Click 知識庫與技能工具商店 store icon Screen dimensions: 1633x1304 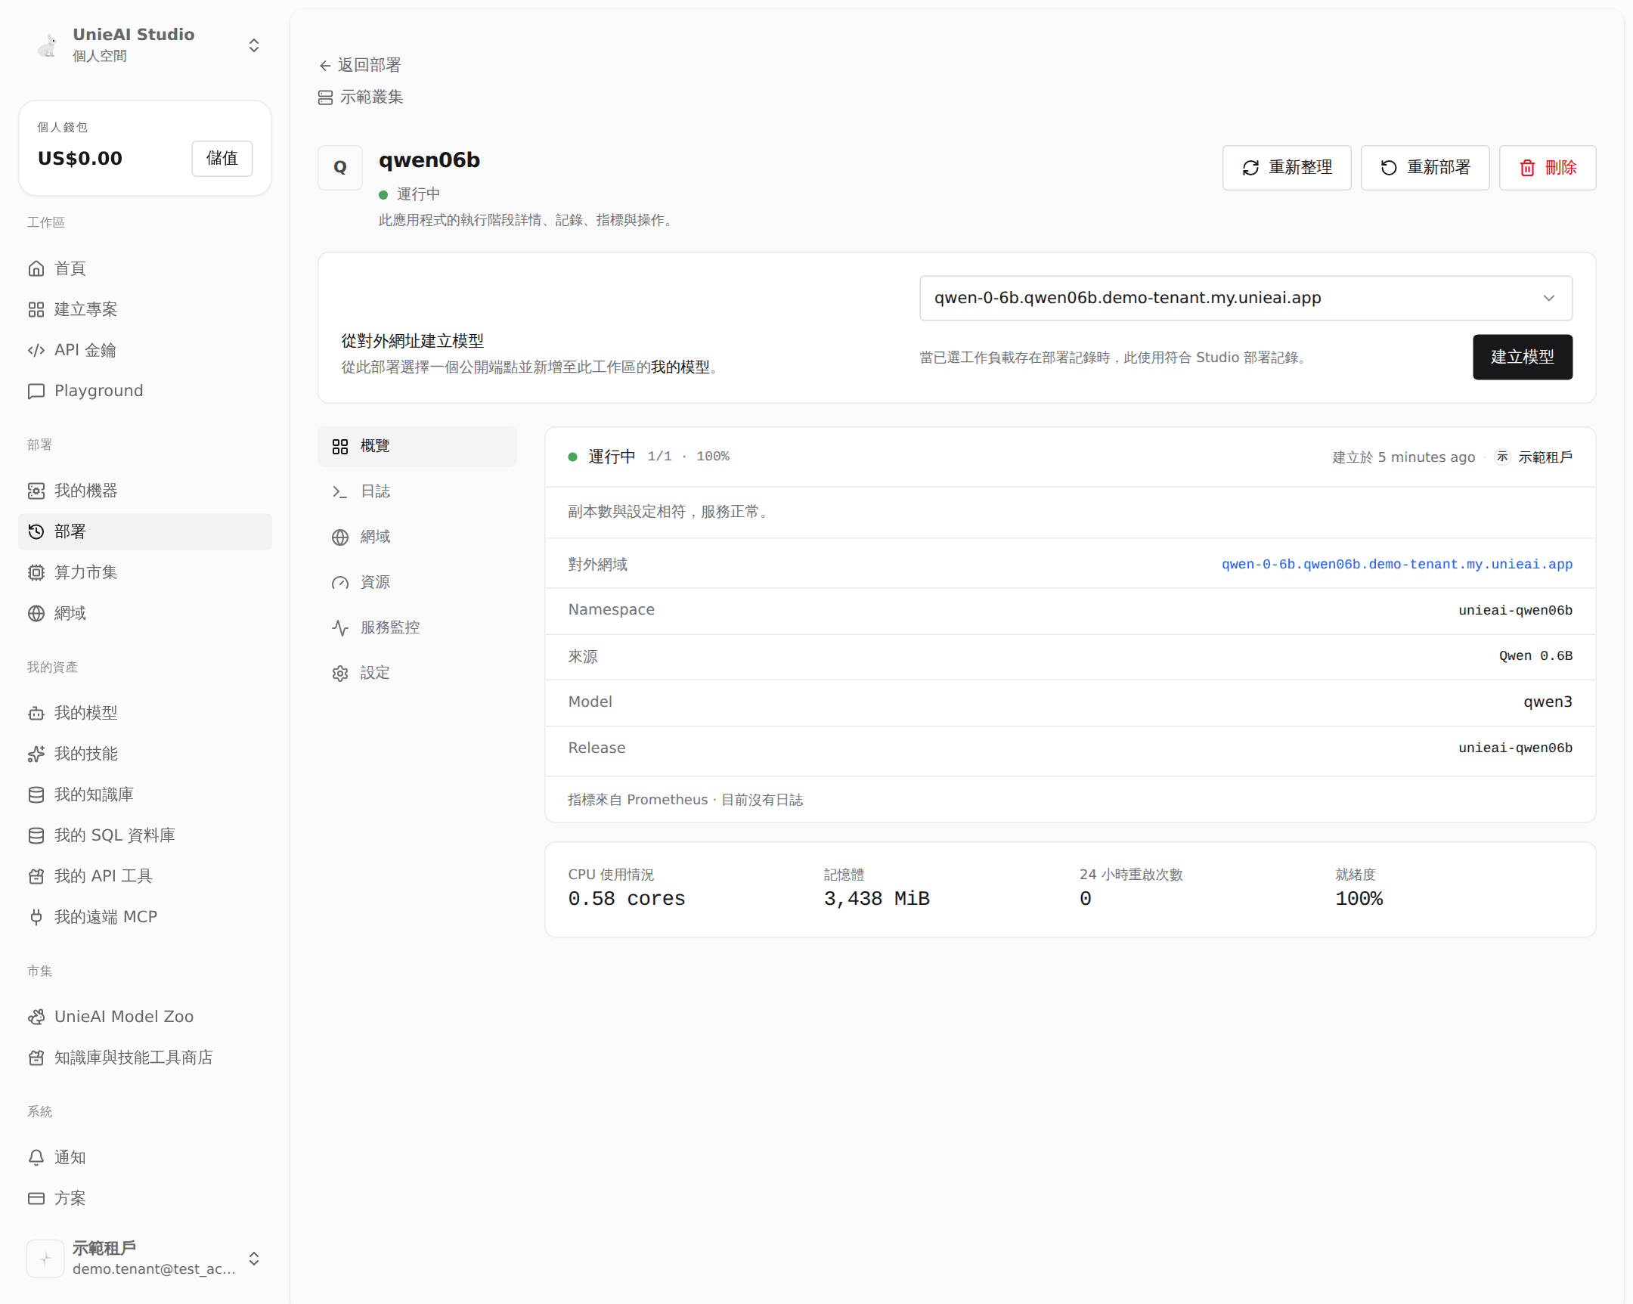click(36, 1058)
